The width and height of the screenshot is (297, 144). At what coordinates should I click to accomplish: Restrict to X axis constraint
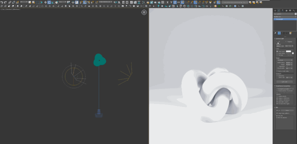click(168, 2)
